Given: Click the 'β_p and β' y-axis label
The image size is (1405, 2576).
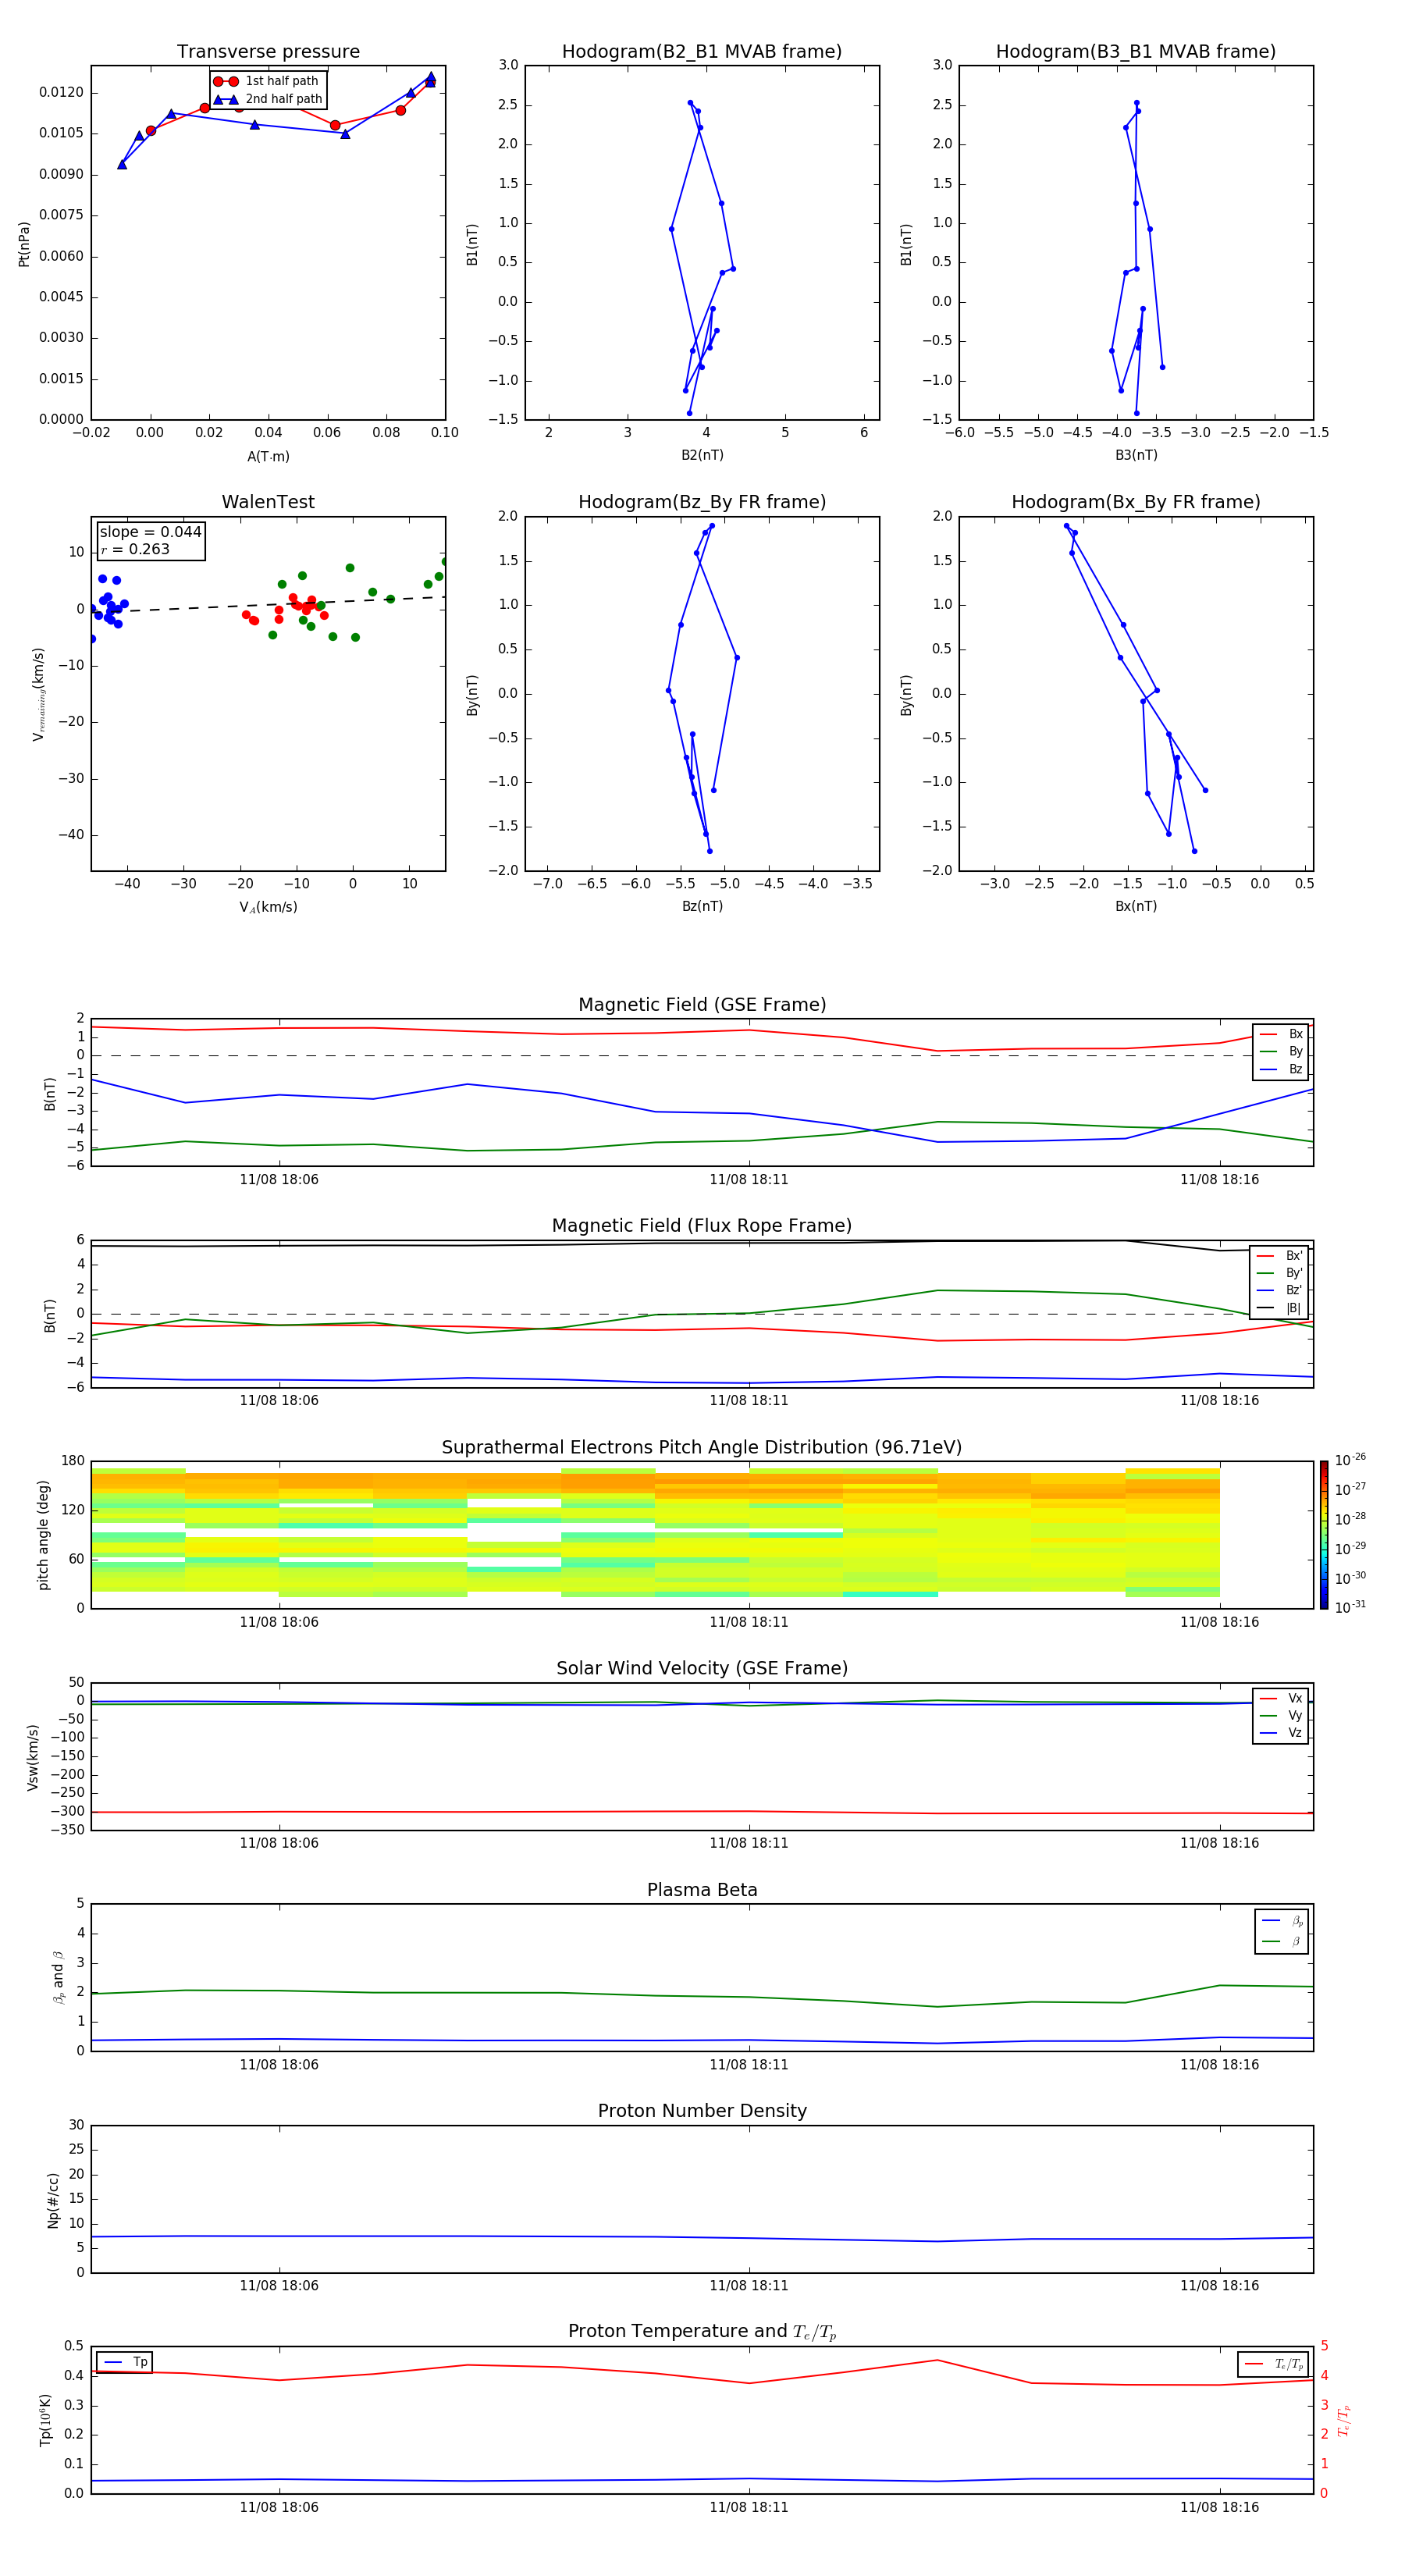Looking at the screenshot, I should click(59, 1977).
